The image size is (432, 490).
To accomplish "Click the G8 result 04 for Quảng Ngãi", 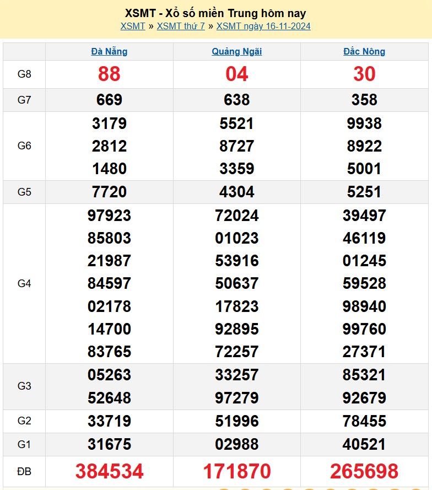I will click(x=237, y=74).
